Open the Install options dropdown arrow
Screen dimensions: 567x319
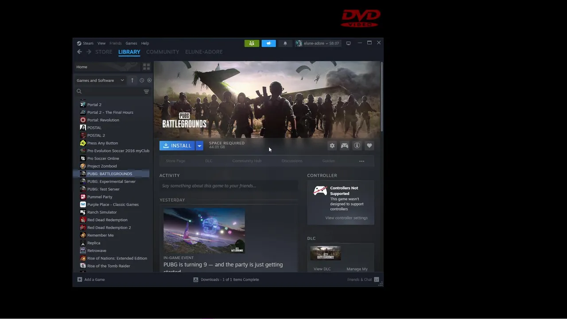(x=199, y=145)
